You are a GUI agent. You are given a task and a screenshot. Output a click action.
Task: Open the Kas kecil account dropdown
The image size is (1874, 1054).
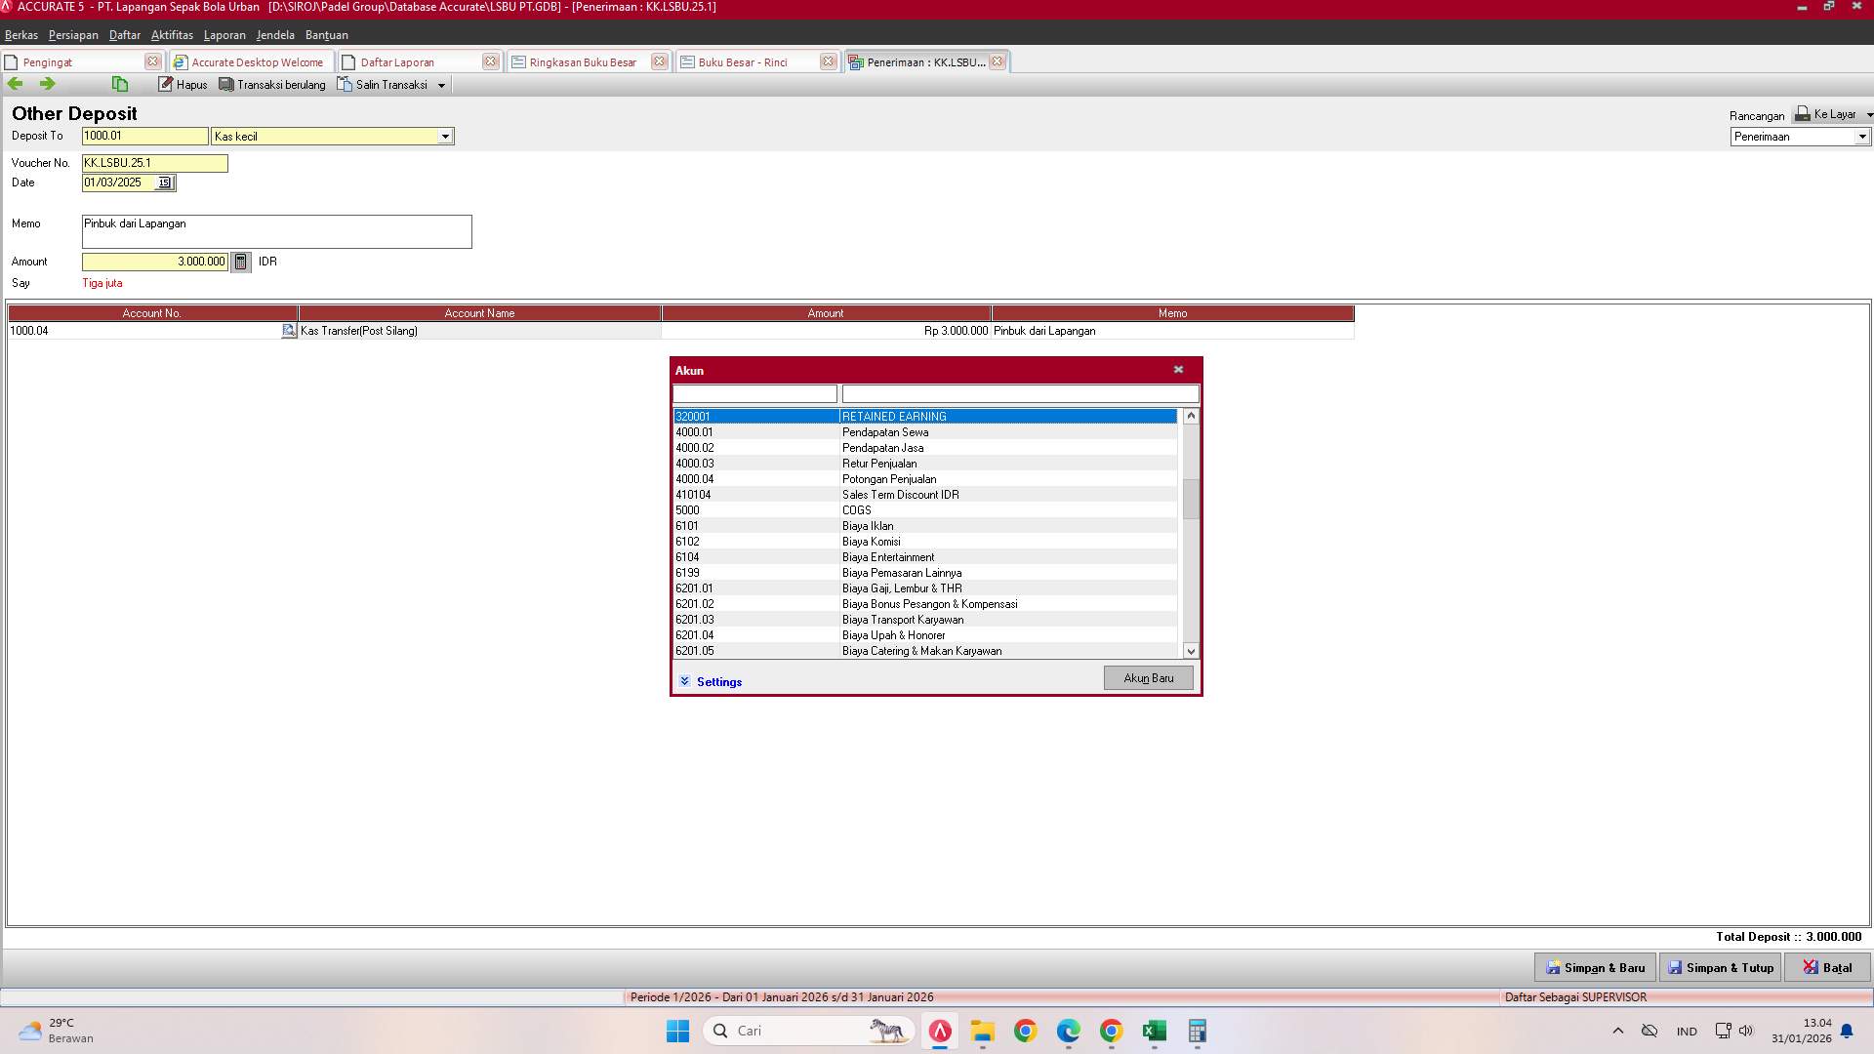[x=446, y=136]
